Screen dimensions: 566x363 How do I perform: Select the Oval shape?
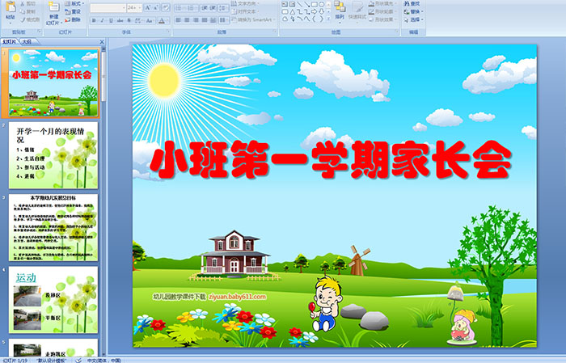(x=321, y=4)
